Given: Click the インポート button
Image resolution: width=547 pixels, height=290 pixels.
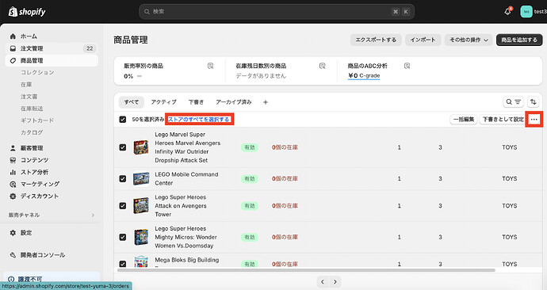Looking at the screenshot, I should click(423, 40).
